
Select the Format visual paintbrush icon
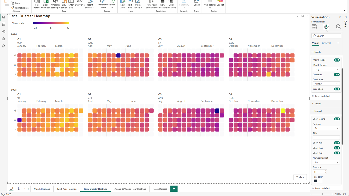(326, 27)
